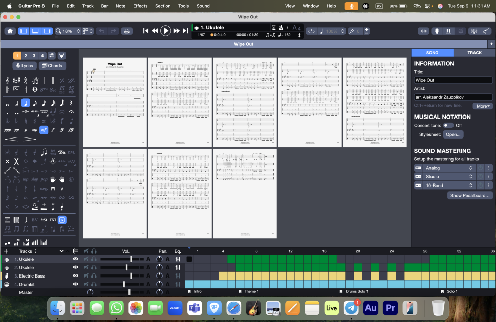This screenshot has height=322, width=496.
Task: Open GarageBand from the dock
Action: click(253, 308)
